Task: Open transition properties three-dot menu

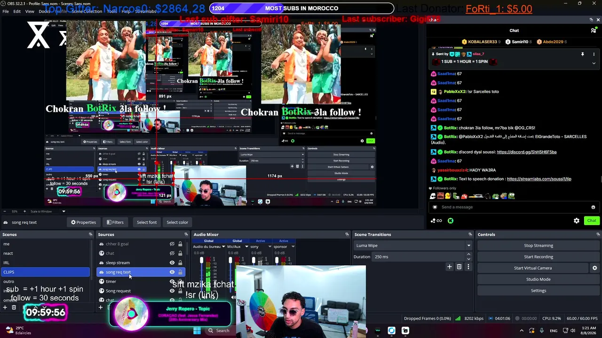Action: coord(468,267)
